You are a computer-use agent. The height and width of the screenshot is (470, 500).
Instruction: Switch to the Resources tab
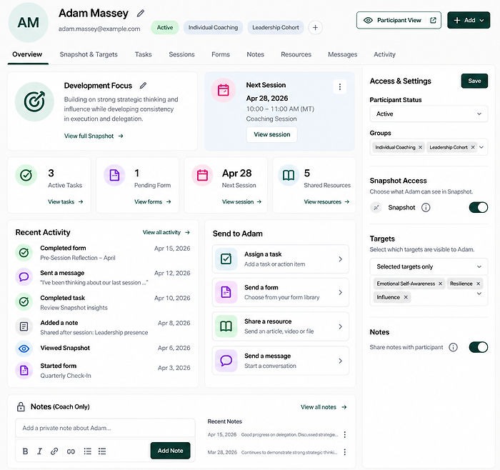296,54
